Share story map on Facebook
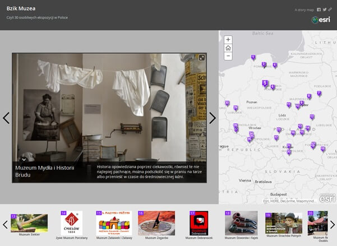337x246 pixels. [318, 10]
